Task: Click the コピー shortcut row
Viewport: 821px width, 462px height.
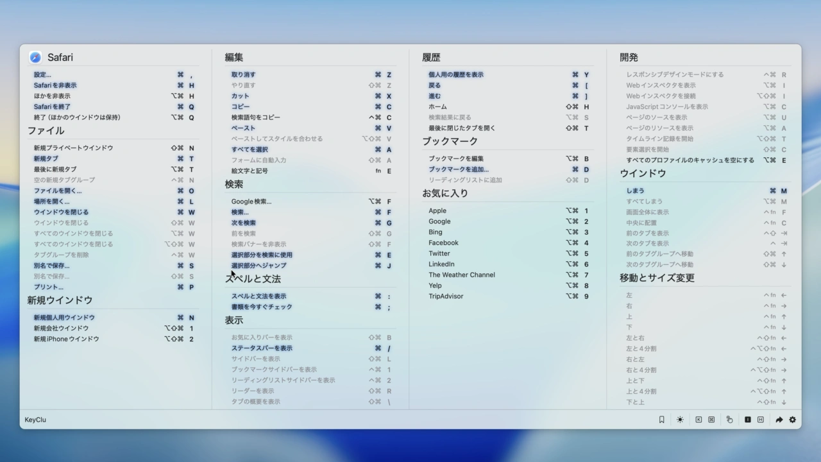Action: click(312, 107)
